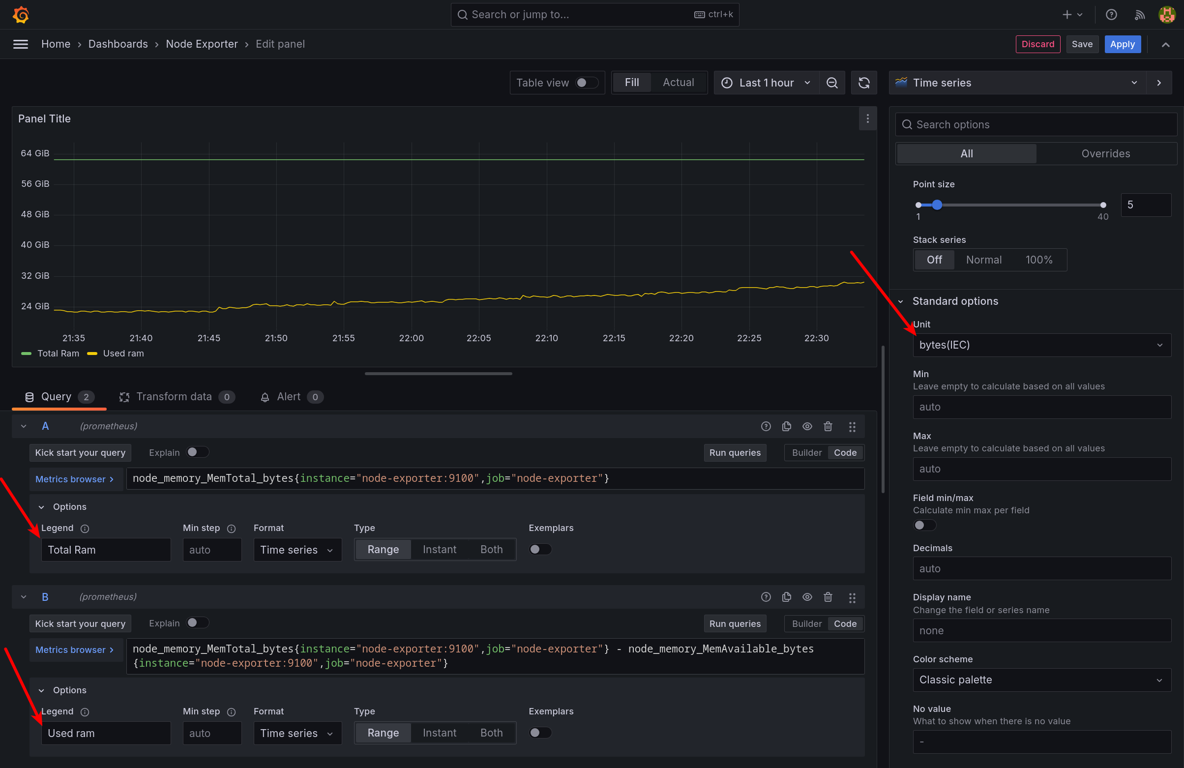This screenshot has height=768, width=1184.
Task: Refresh the dashboard panel
Action: [863, 83]
